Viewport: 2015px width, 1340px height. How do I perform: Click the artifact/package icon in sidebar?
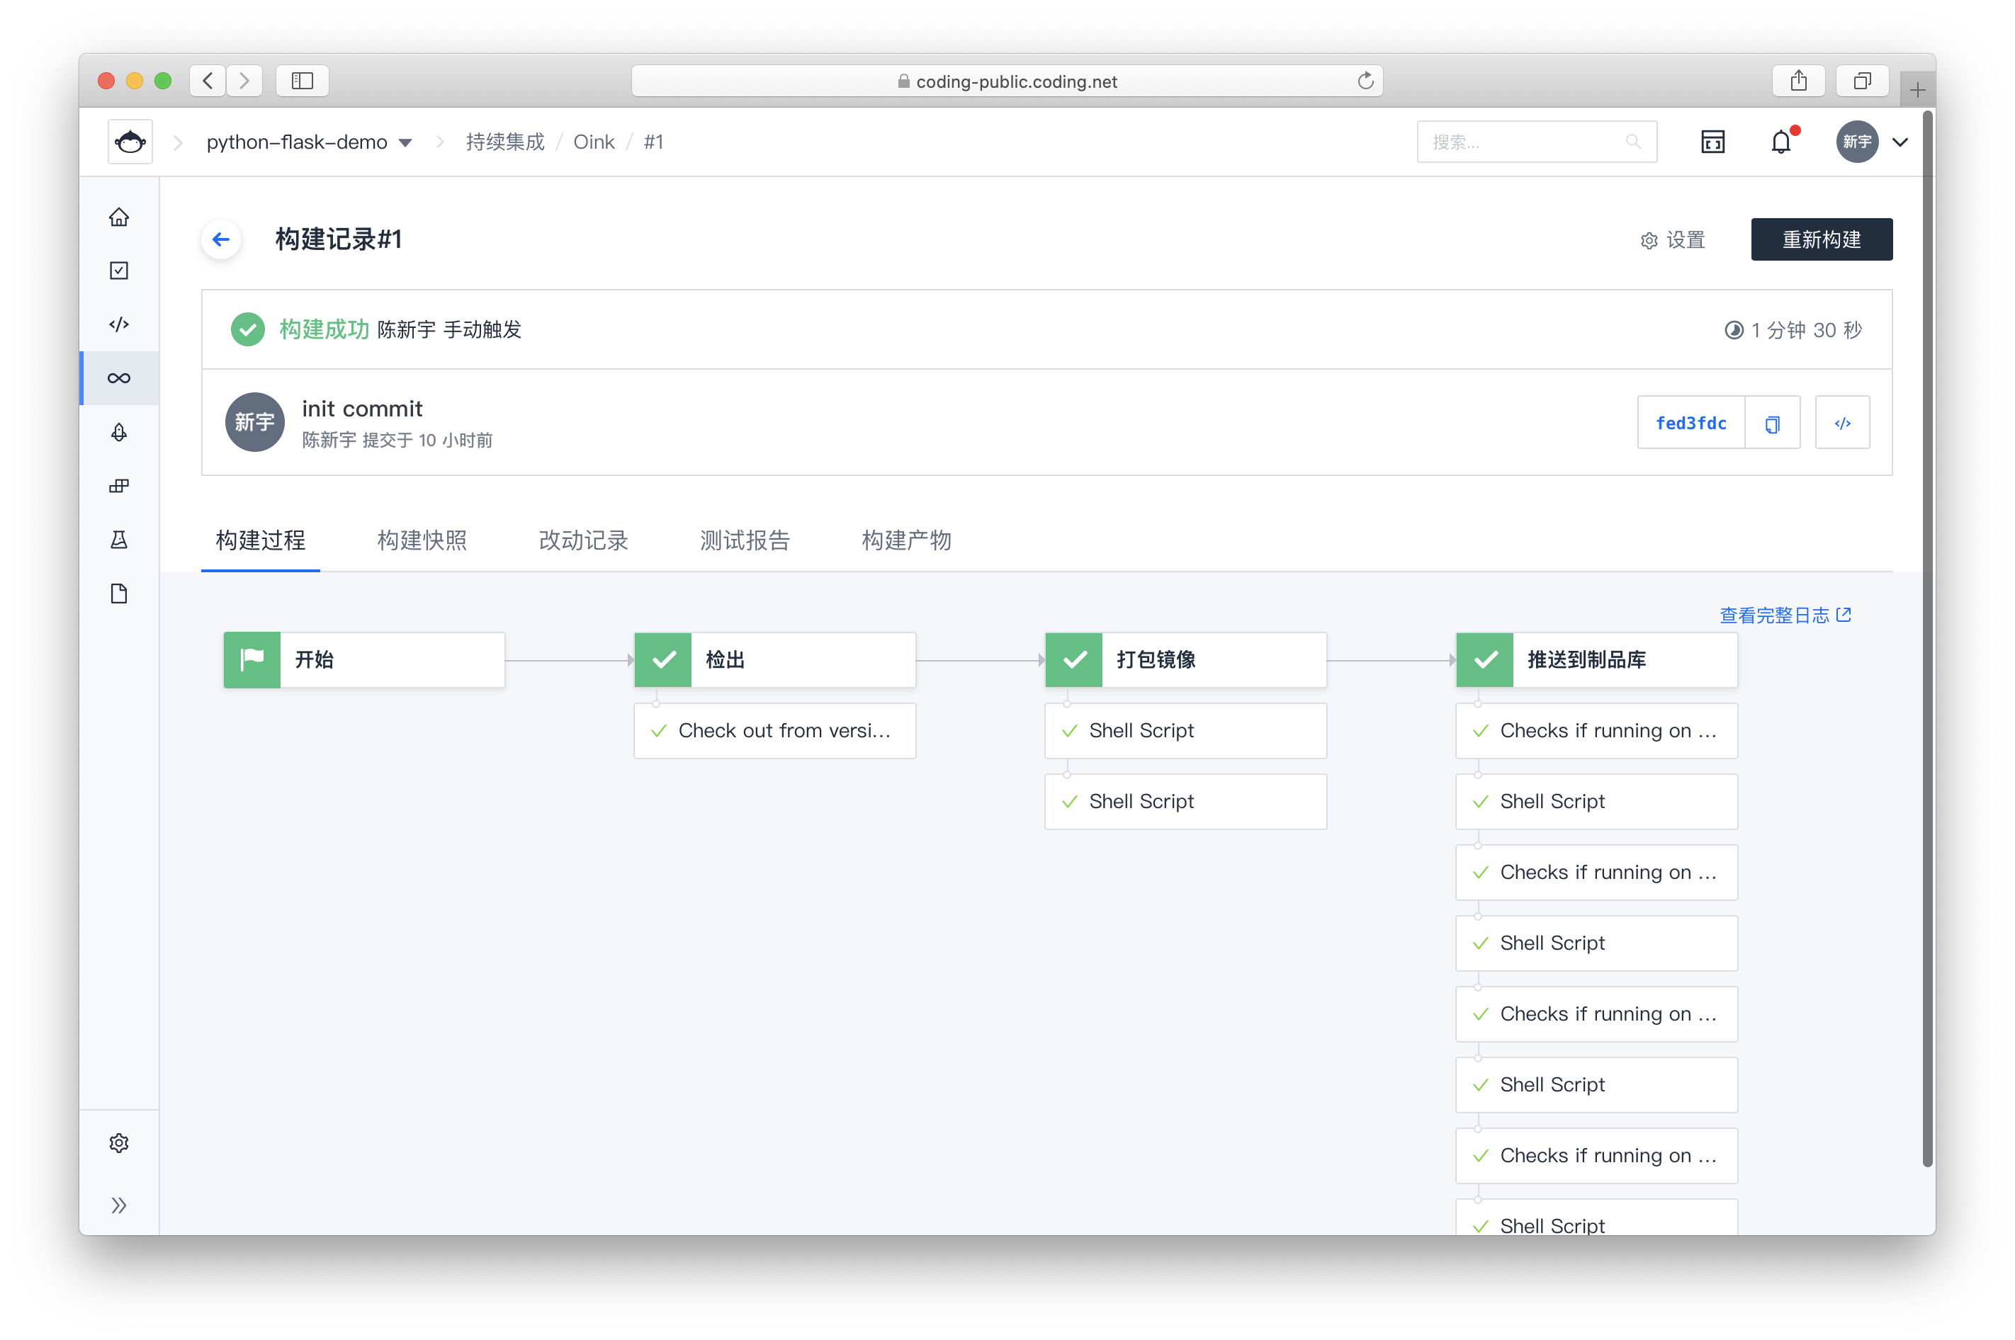pos(121,486)
